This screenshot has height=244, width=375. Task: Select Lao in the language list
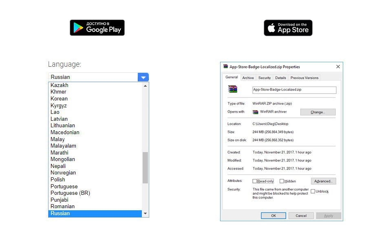95,112
